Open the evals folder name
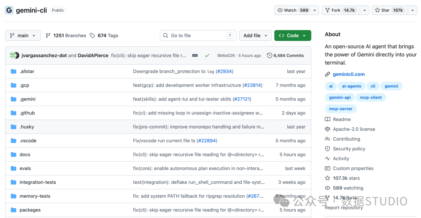The width and height of the screenshot is (421, 218). coord(25,169)
